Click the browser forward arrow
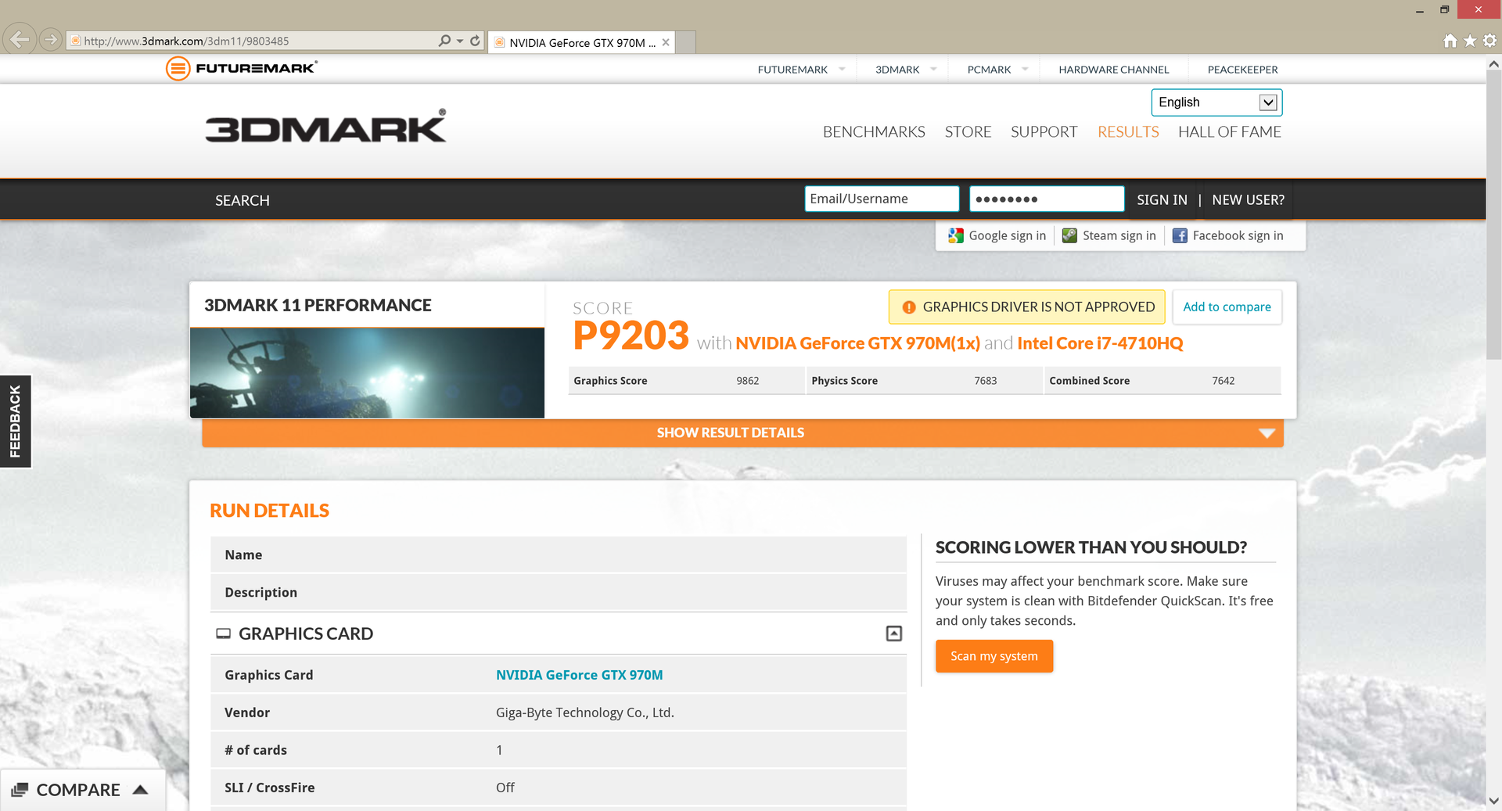 tap(51, 39)
